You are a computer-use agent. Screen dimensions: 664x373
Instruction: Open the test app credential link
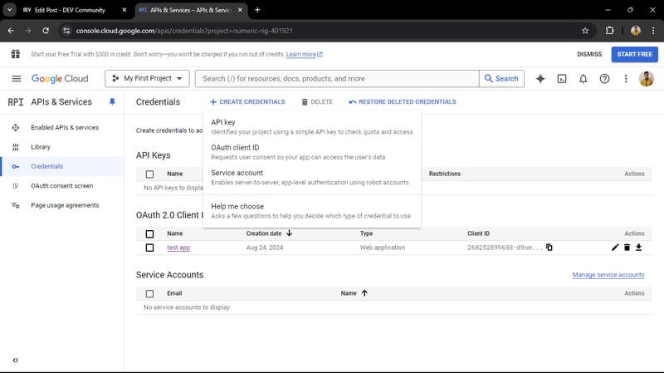(178, 248)
